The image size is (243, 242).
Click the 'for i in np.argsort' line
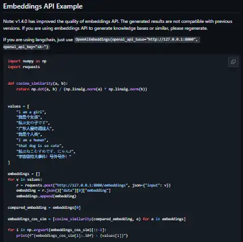[x=57, y=230]
